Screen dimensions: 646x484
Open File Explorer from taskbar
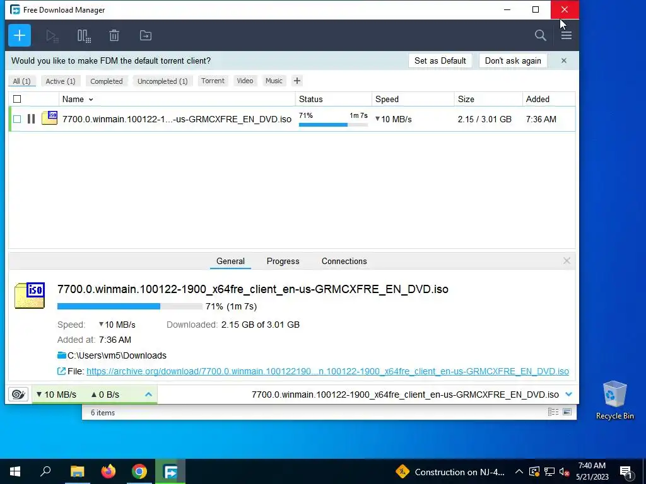[x=77, y=471]
